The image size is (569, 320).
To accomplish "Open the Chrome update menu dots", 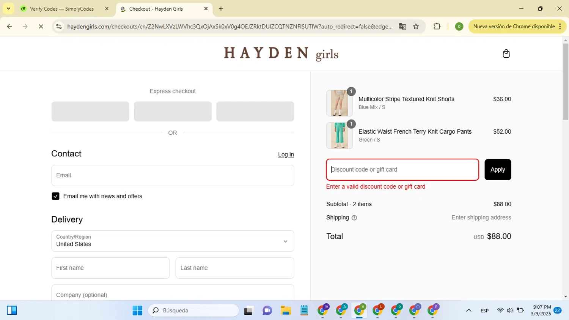I will point(560,27).
